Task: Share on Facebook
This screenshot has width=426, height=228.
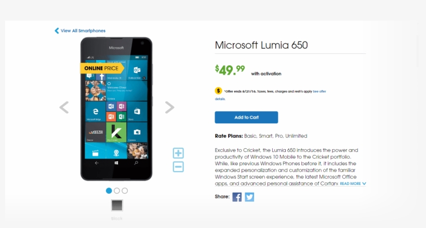Action: click(237, 197)
